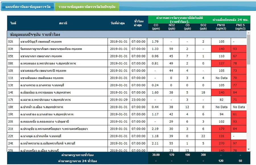
Task: Click red PM10 value 270 in row 24t
Action: [221, 143]
